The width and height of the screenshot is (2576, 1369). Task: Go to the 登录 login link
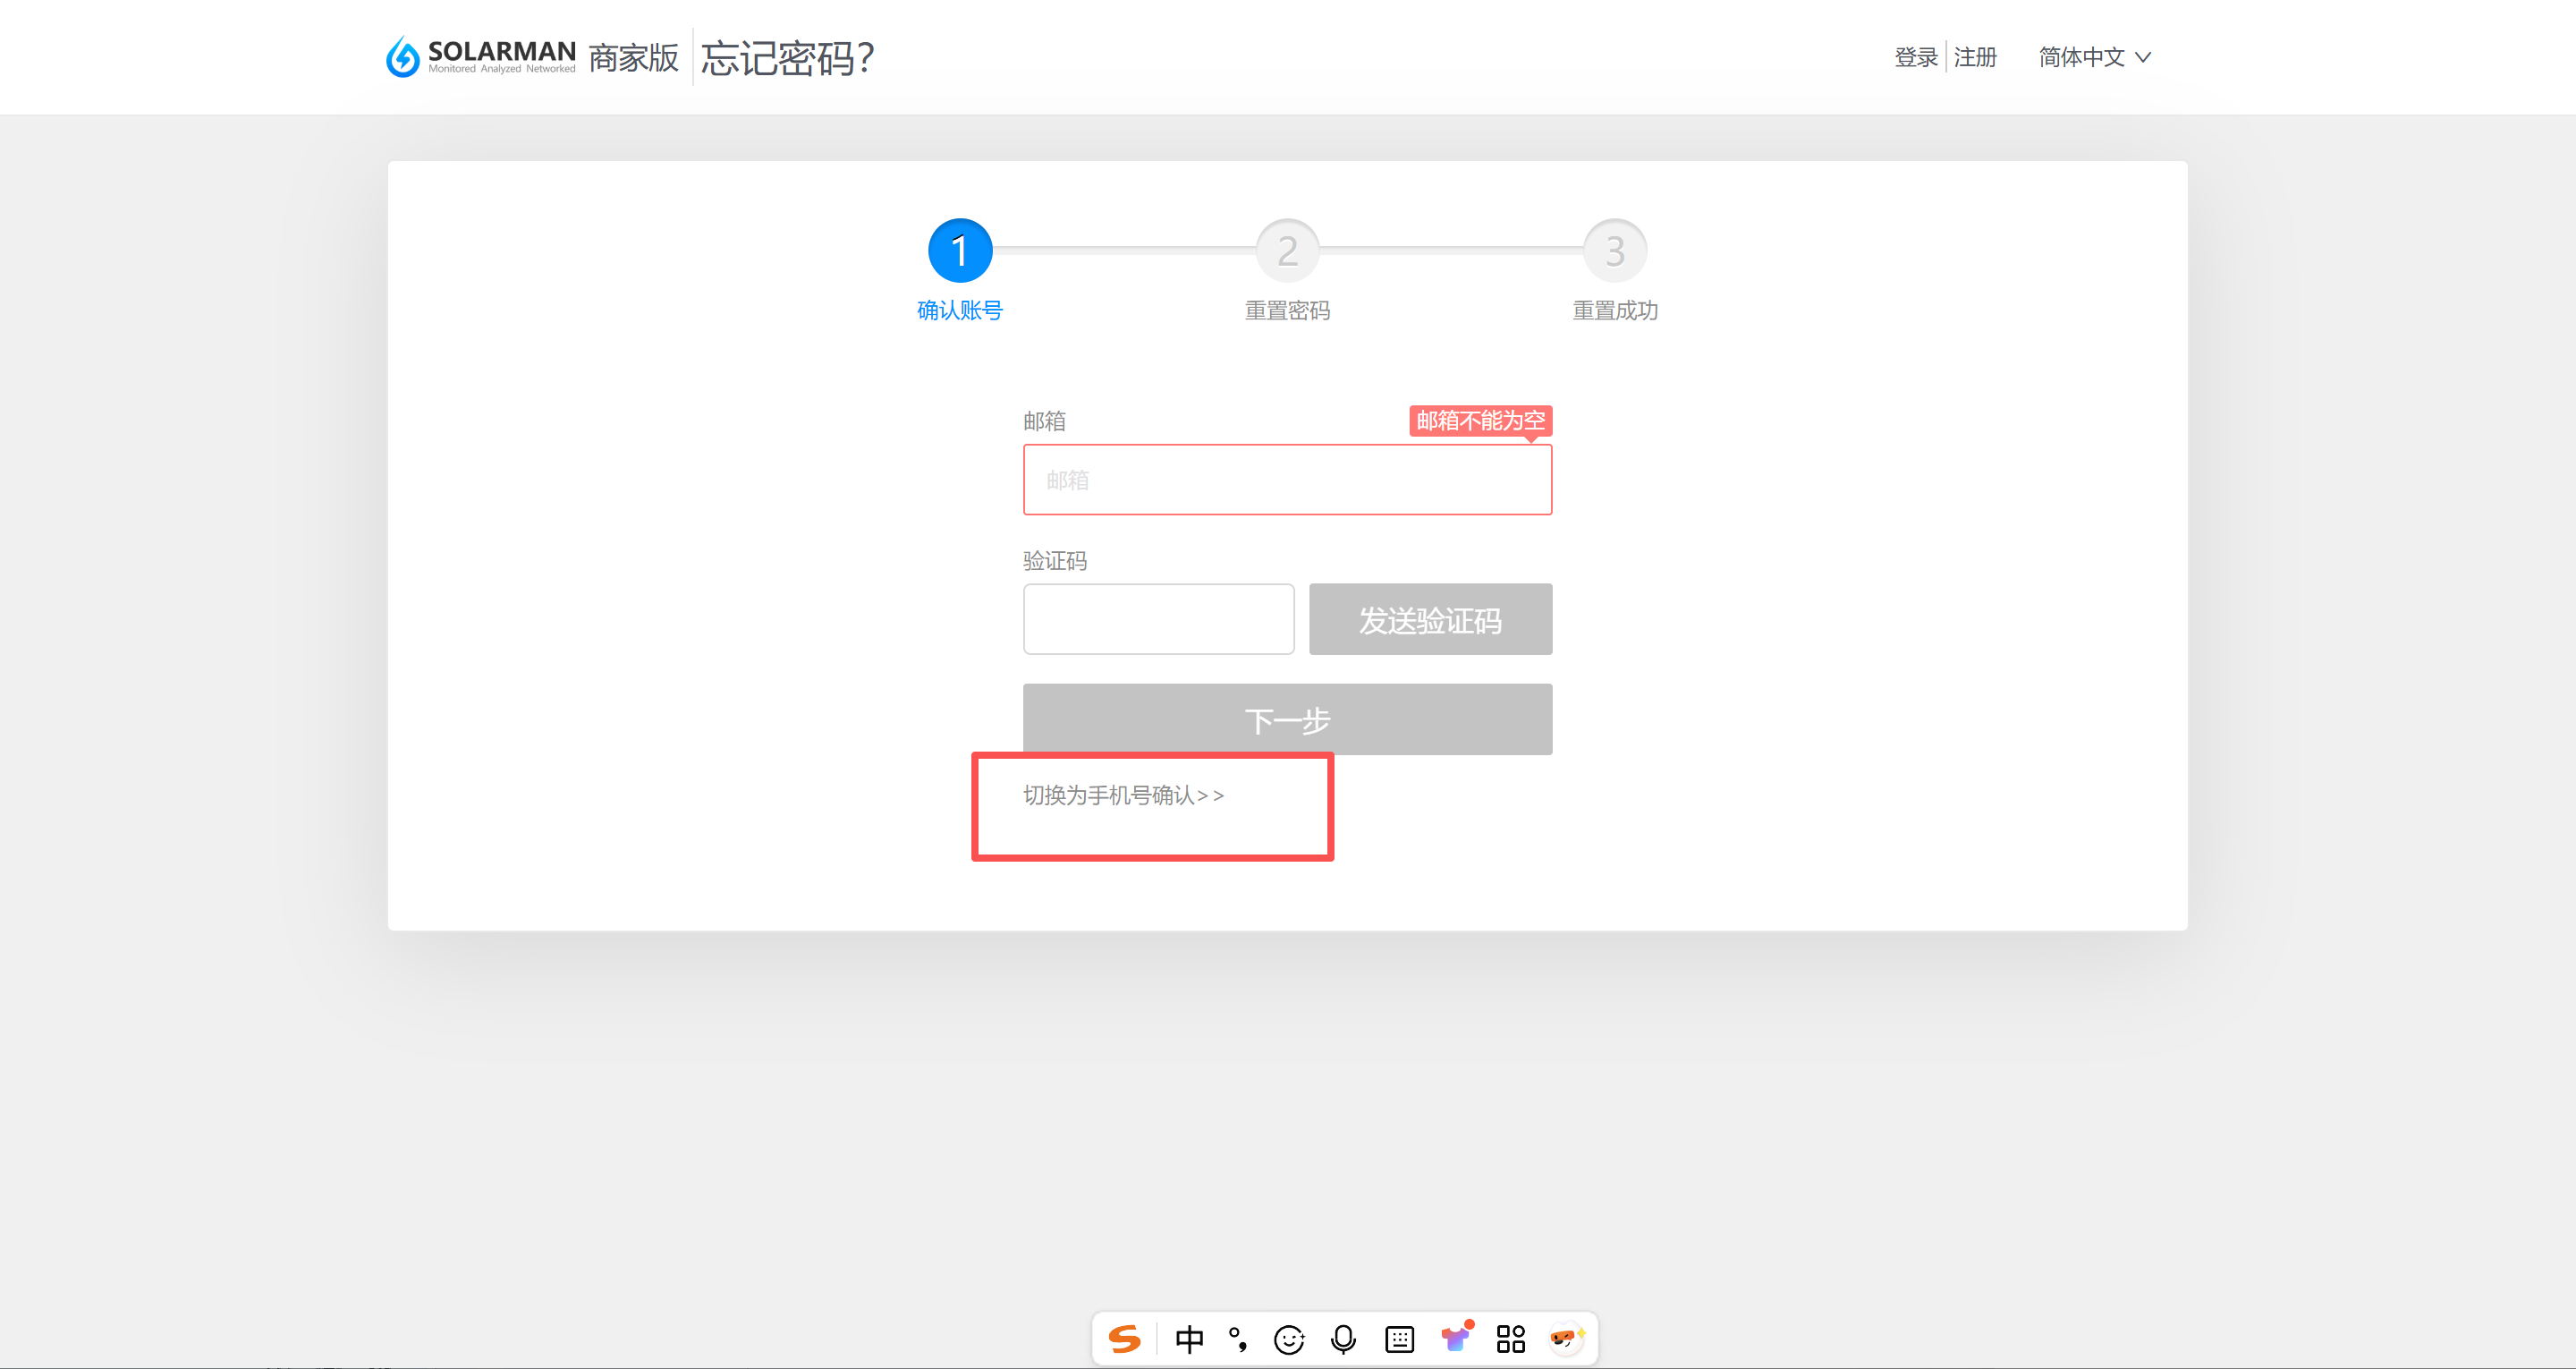tap(1915, 57)
